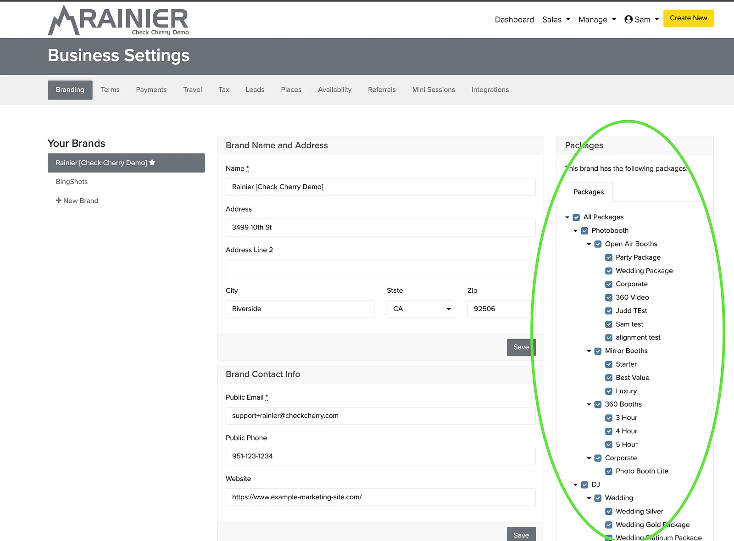Switch to Mini Sessions tab

(434, 90)
